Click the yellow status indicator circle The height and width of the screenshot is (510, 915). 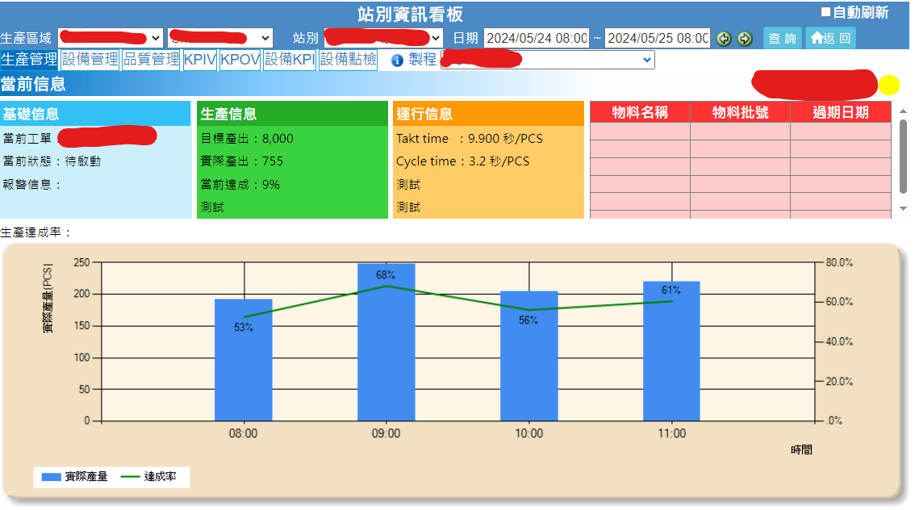[889, 85]
